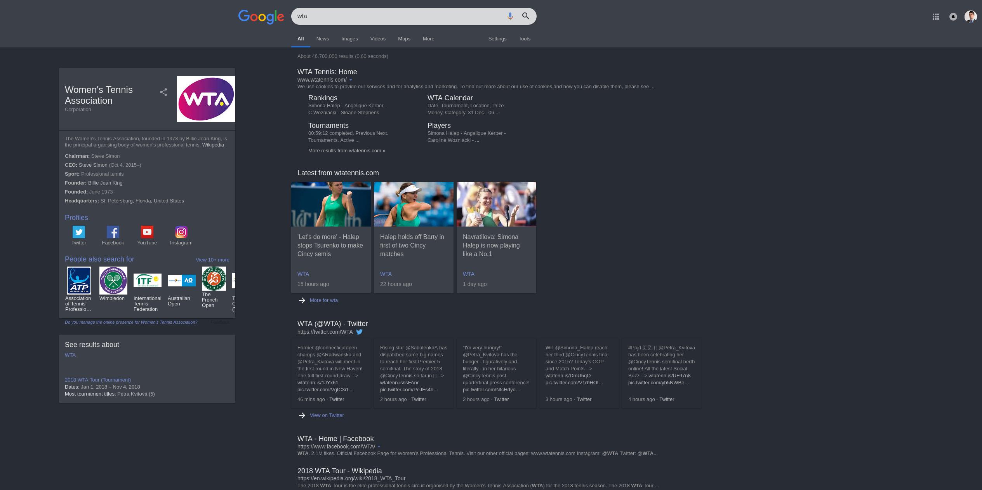Open WTA (@WTA) · Twitter result
The image size is (982, 490).
coord(332,324)
